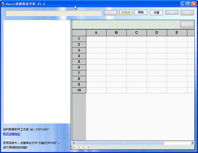Click the 进行更细致的扫描 text line
Screen dimensions: 198x153
(15, 147)
